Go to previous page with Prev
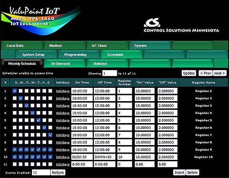Screen dimensions: 229x178 206,73
